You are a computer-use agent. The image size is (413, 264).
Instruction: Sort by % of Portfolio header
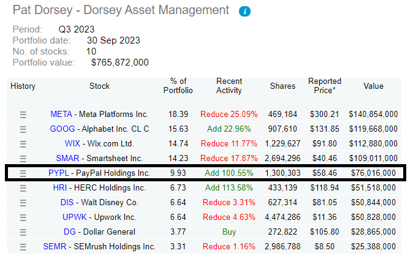(178, 86)
